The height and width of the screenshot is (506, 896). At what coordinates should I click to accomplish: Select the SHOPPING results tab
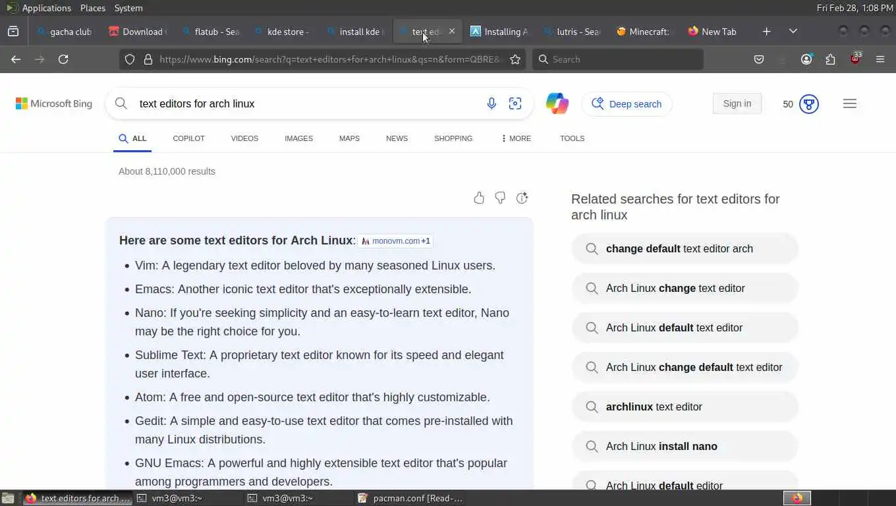click(x=453, y=138)
